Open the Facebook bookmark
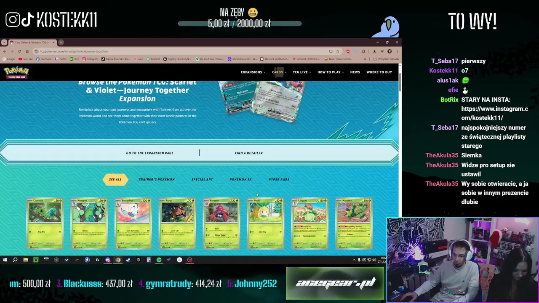The height and width of the screenshot is (303, 539). [x=44, y=59]
